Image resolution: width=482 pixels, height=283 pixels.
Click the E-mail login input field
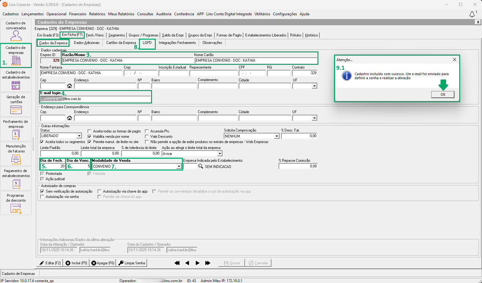[x=95, y=99]
